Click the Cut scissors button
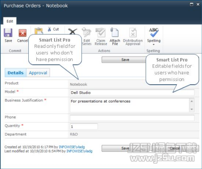 (x=53, y=29)
